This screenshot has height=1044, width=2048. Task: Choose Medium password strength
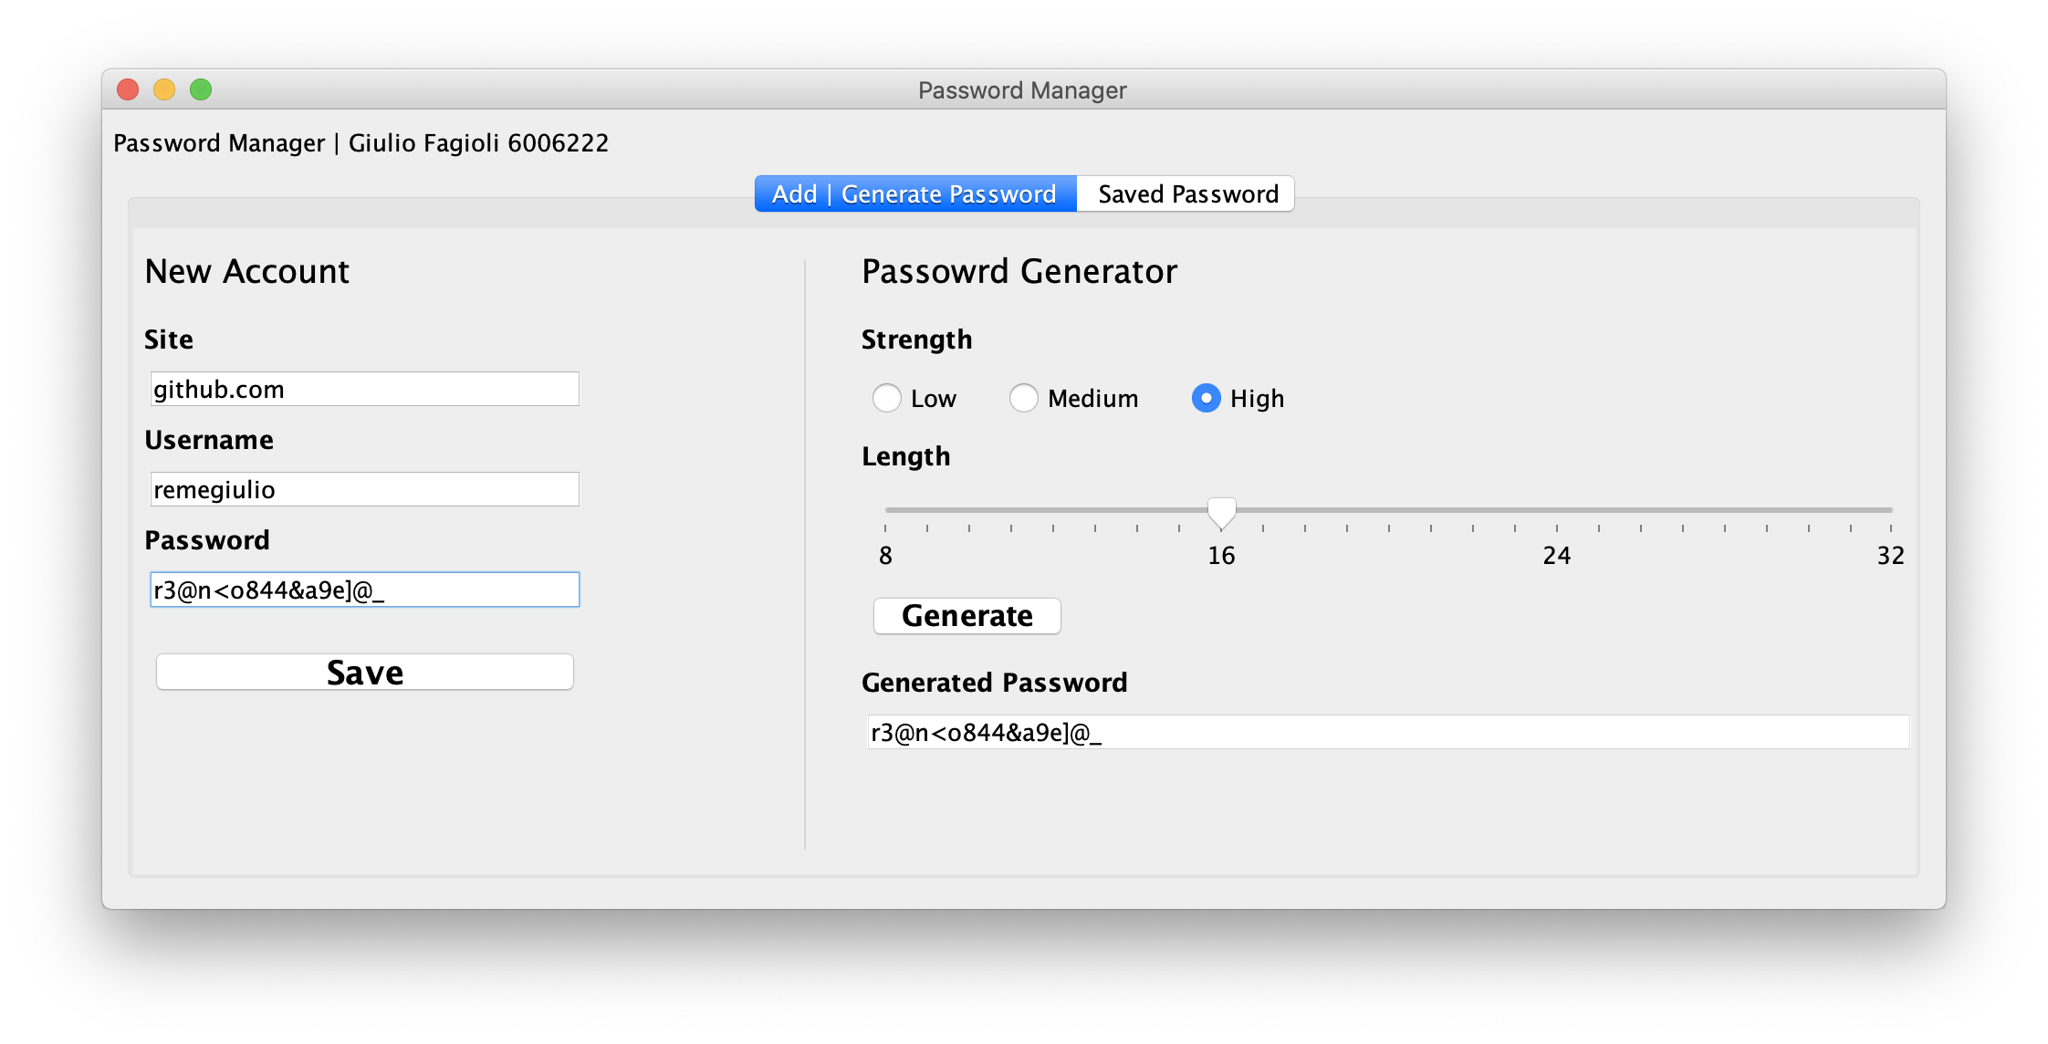[1024, 398]
